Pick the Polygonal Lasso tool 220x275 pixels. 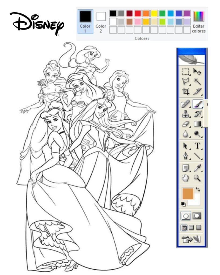point(185,82)
